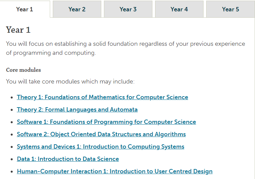Open Software 2: Object Oriented Data Structures
The height and width of the screenshot is (179, 255).
tap(101, 134)
